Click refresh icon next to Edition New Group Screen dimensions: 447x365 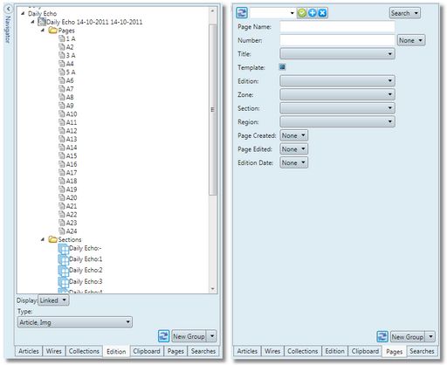coord(164,336)
